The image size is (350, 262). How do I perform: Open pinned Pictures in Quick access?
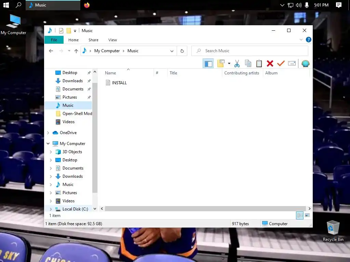click(69, 97)
